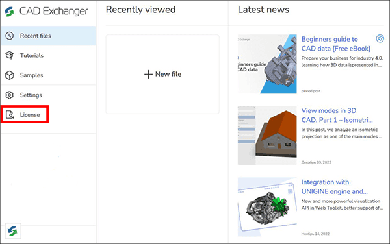Open View modes in 3D CAD article
The height and width of the screenshot is (244, 390).
click(337, 115)
